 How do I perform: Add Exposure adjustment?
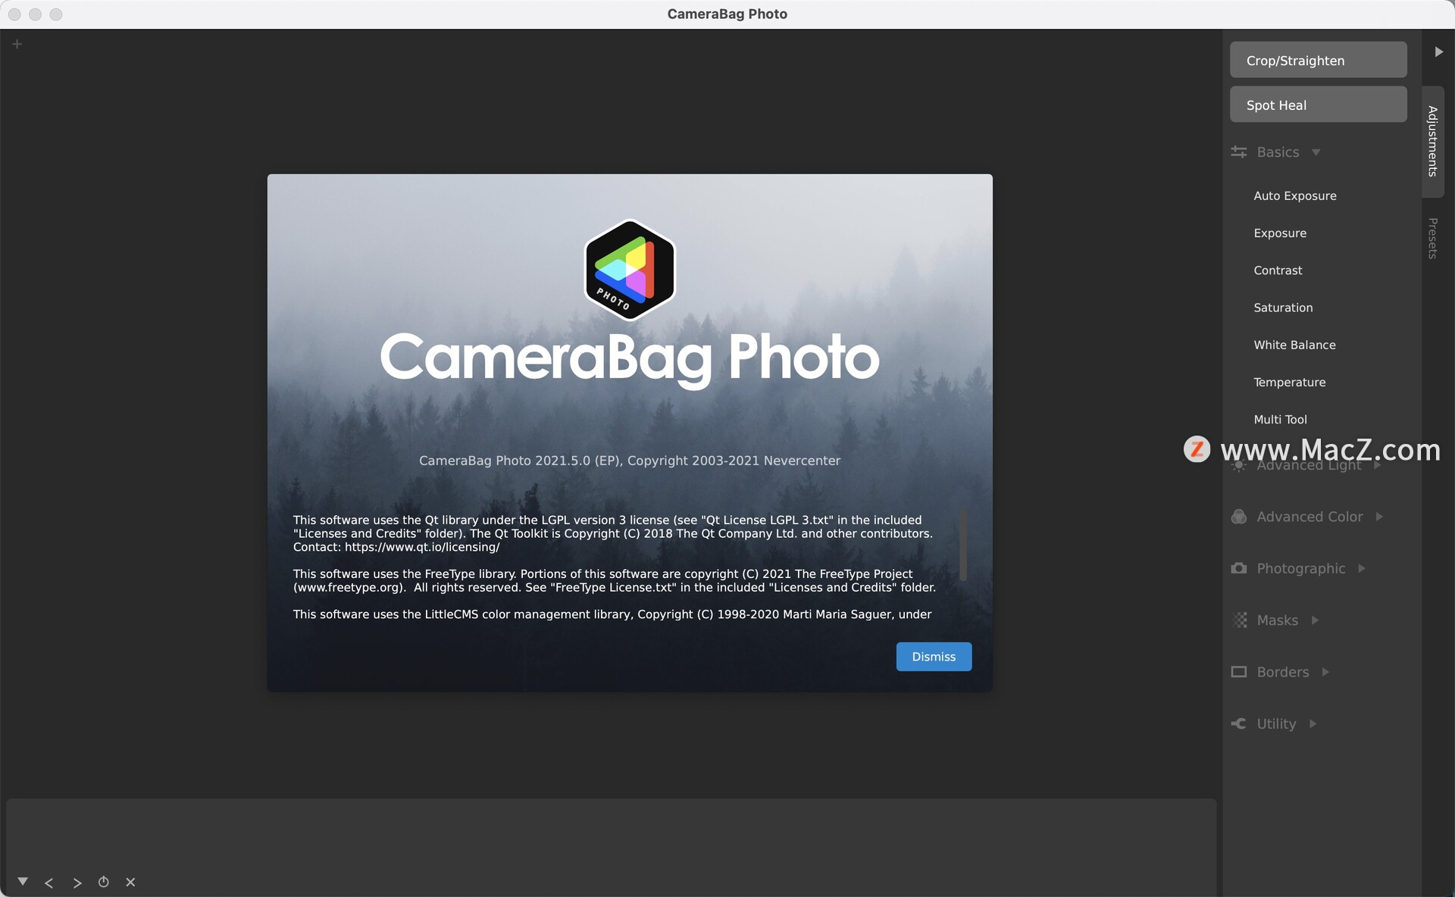(1280, 233)
